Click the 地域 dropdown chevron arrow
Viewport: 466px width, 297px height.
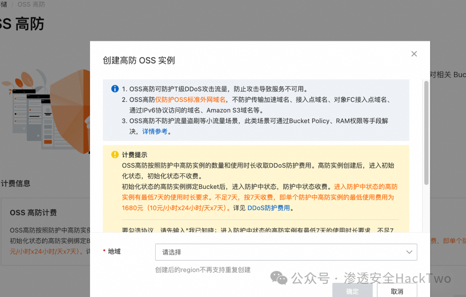[x=409, y=252]
